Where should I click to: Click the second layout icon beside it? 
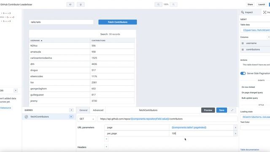[x=81, y=5]
